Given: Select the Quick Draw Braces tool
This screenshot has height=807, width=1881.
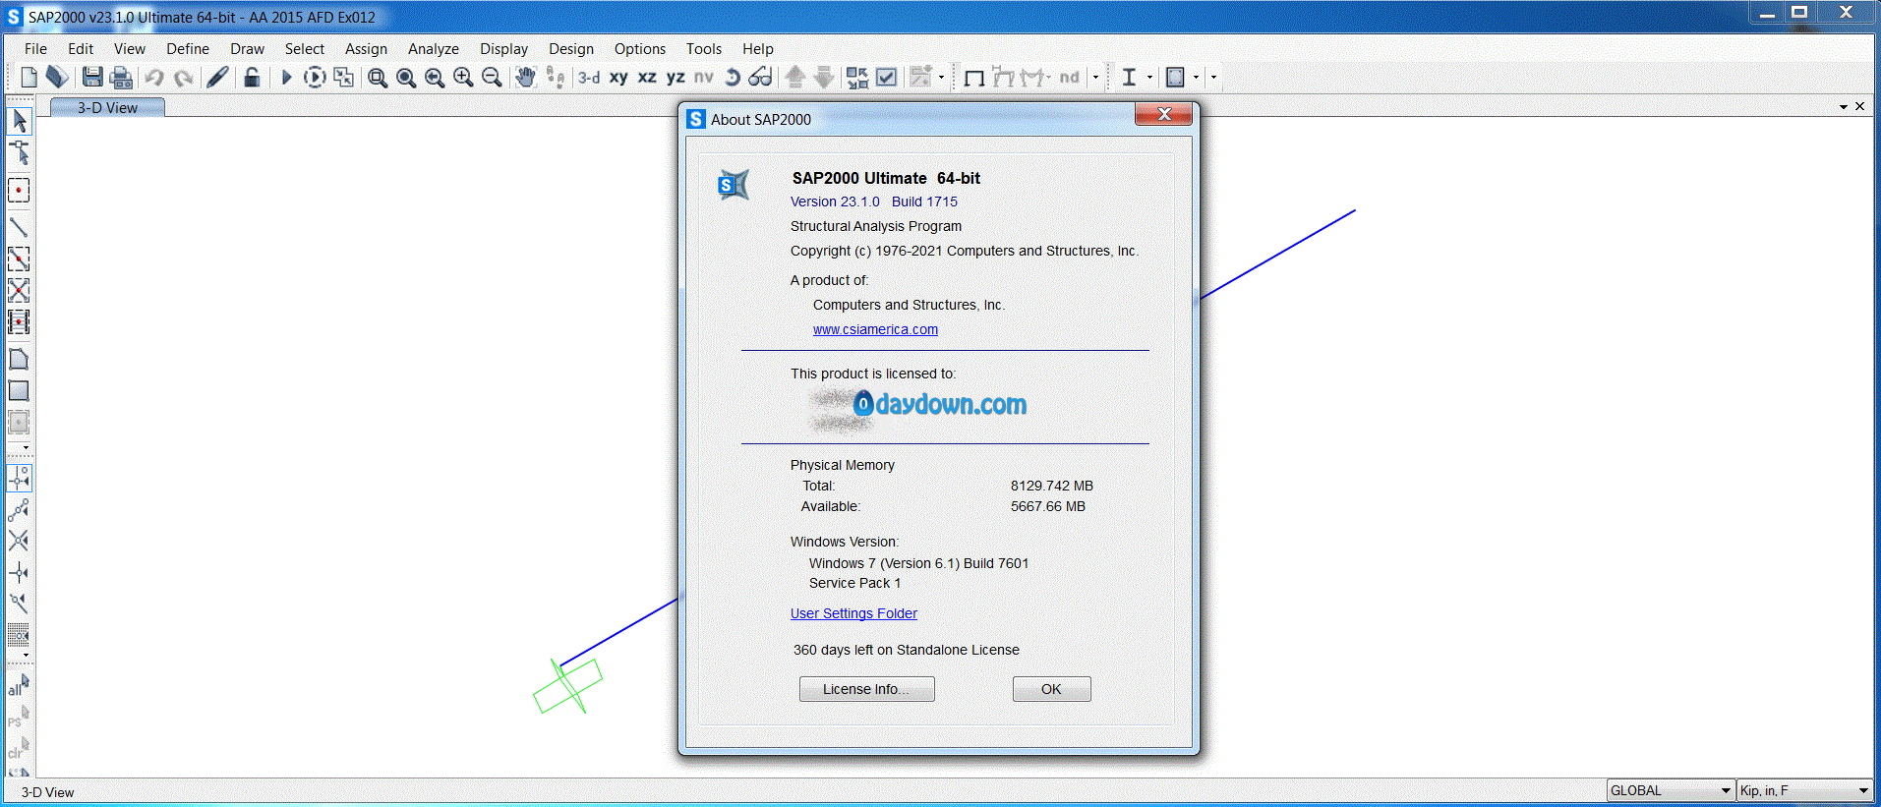Looking at the screenshot, I should click(x=19, y=290).
